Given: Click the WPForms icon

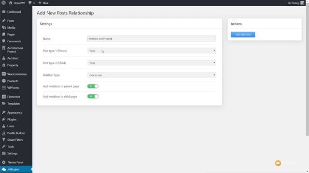Looking at the screenshot, I should 4,87.
